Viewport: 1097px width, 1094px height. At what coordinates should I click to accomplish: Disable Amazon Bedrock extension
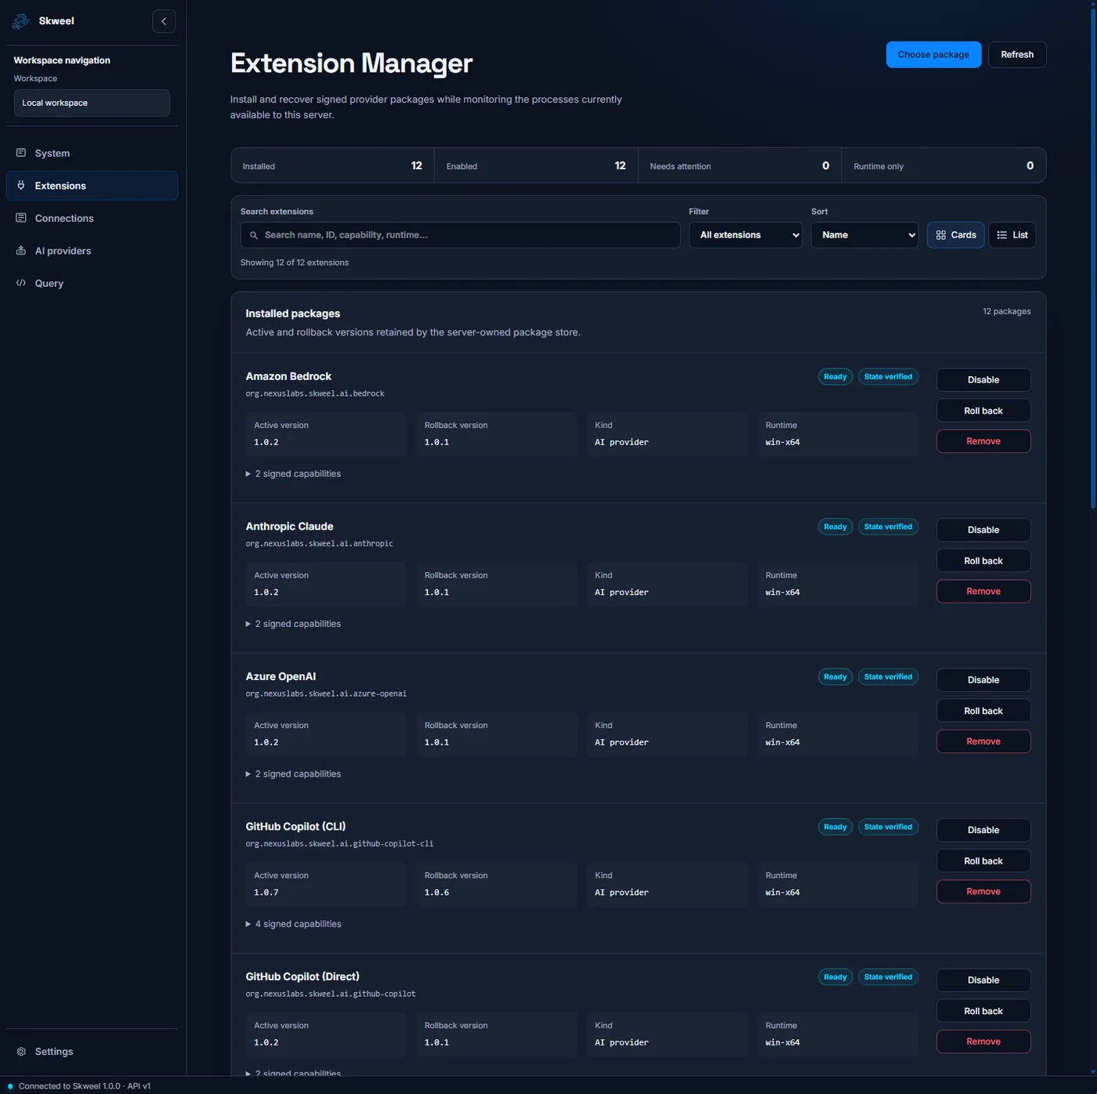click(x=983, y=380)
